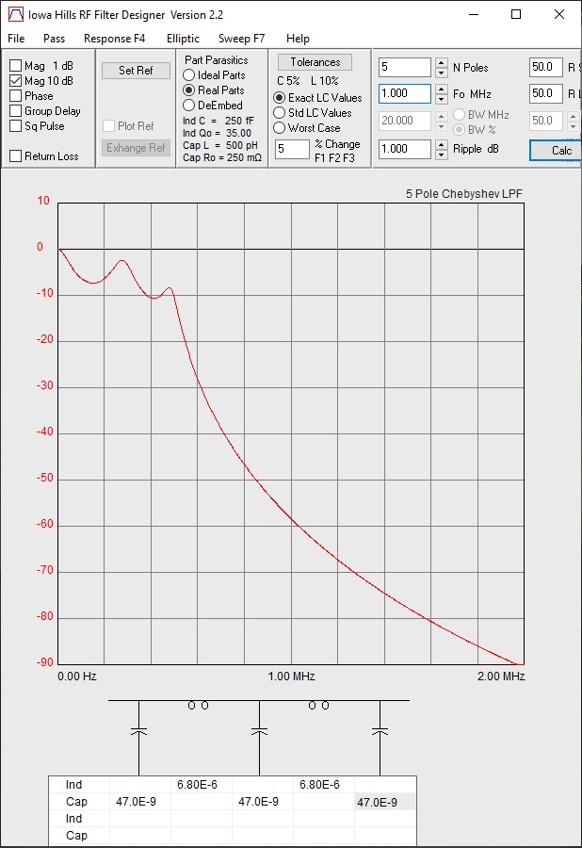Select Std LC Values option
Image resolution: width=582 pixels, height=848 pixels.
point(279,113)
